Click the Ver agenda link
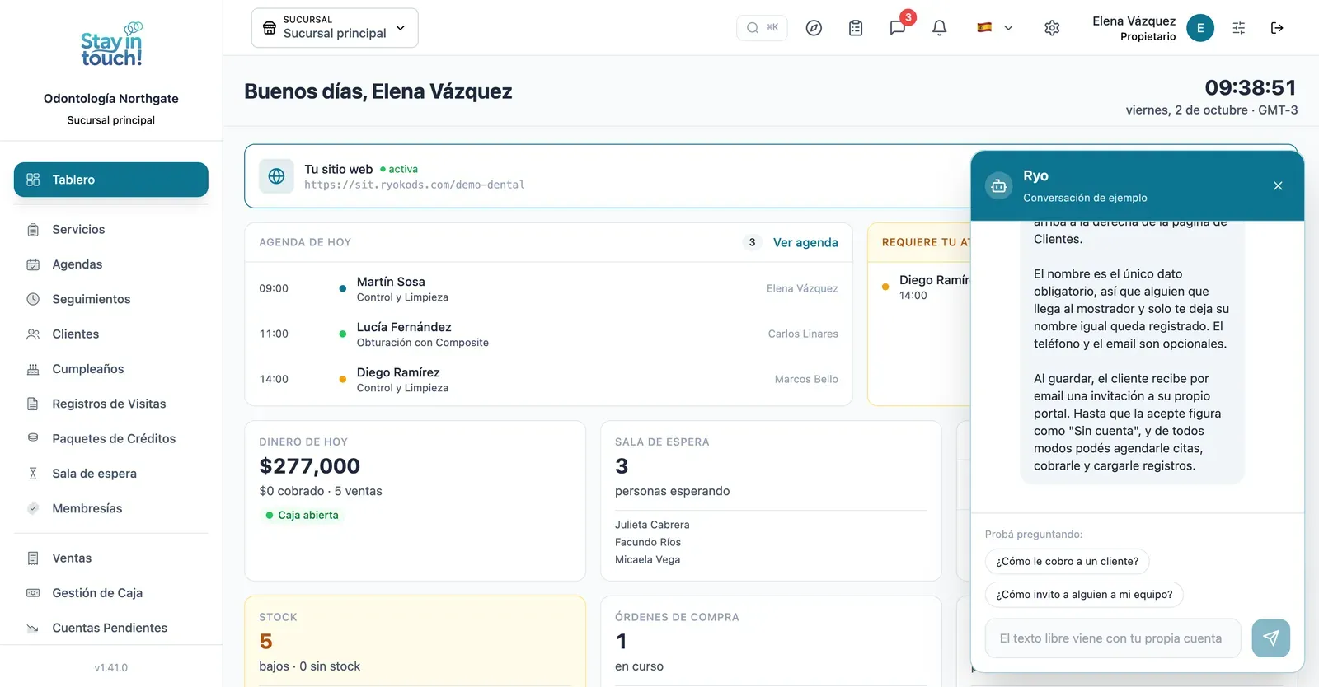 pyautogui.click(x=805, y=242)
